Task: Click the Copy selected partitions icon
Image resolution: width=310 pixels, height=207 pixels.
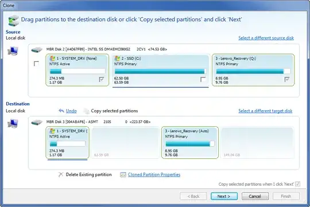Action: pos(86,111)
